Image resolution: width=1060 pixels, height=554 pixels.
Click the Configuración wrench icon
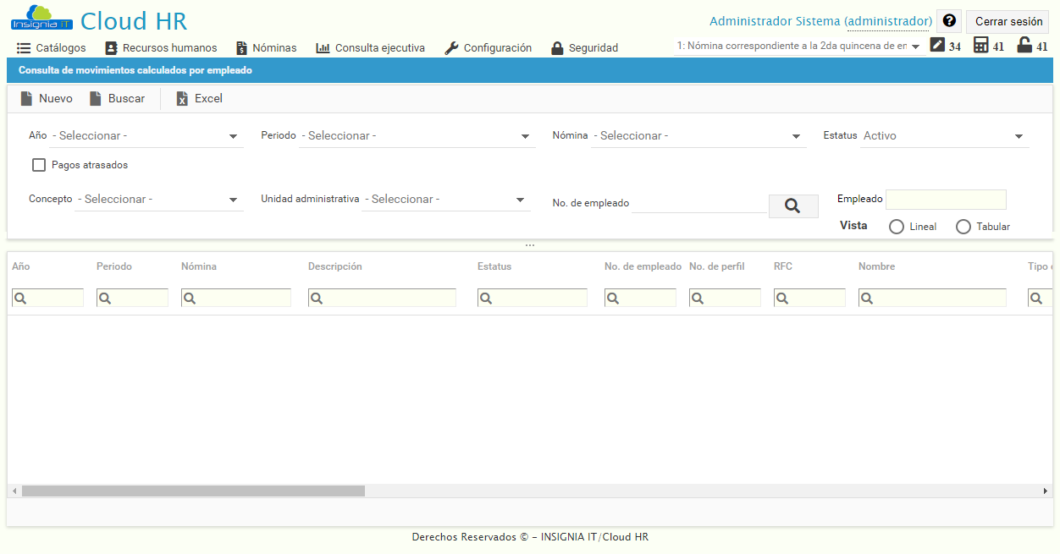(450, 48)
